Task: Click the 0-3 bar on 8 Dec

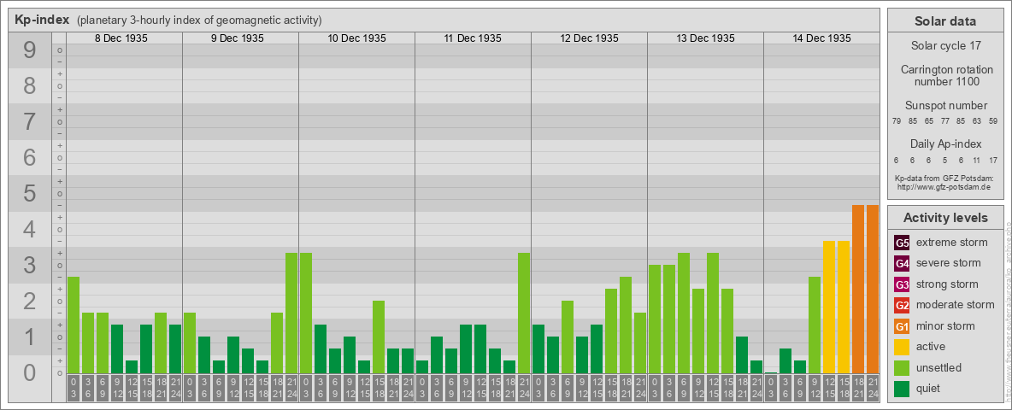Action: point(74,325)
